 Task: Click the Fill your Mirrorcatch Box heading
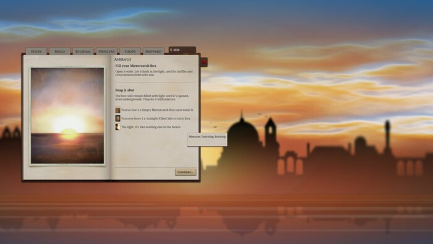(135, 66)
